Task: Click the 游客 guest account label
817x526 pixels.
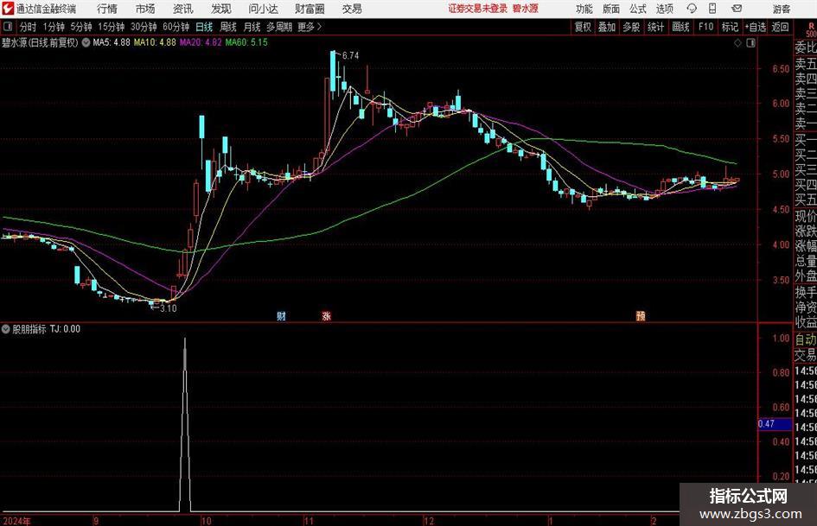Action: (782, 9)
